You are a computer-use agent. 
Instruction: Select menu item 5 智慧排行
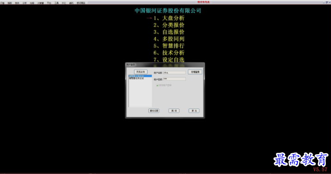169,46
